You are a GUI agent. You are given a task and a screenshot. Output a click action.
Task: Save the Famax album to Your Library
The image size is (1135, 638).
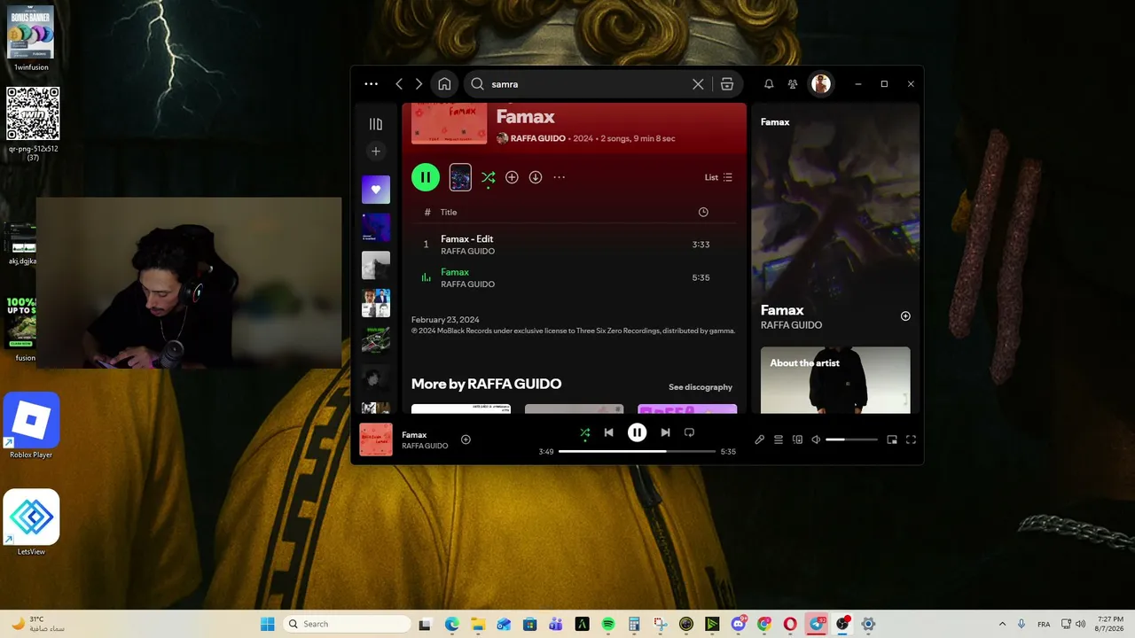pos(512,177)
